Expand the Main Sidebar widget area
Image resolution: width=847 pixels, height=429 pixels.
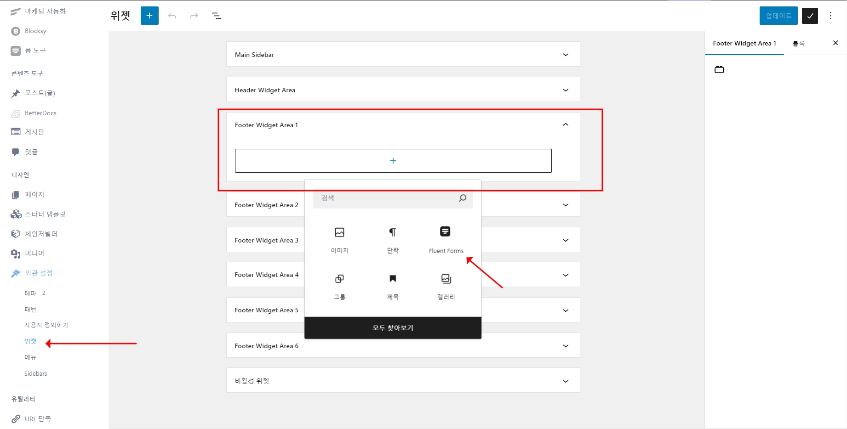(403, 54)
